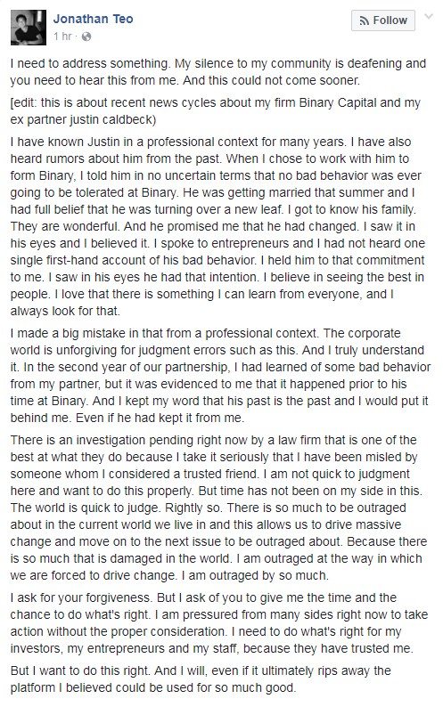Click the bracketed edit note about Binary Capital
443x707 pixels.
click(216, 111)
